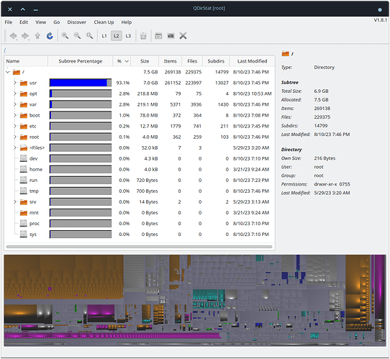Go up one directory level

click(x=37, y=36)
